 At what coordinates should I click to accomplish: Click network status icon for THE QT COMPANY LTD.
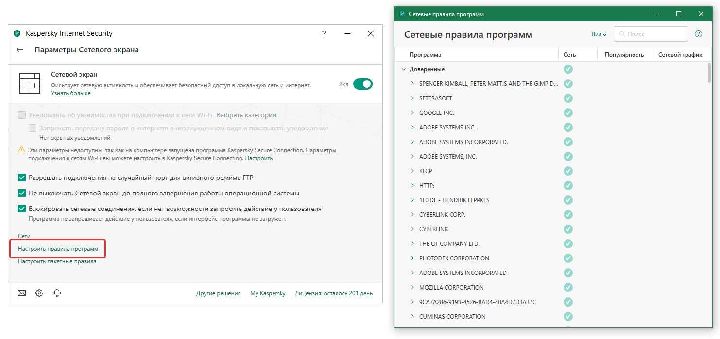coord(568,243)
